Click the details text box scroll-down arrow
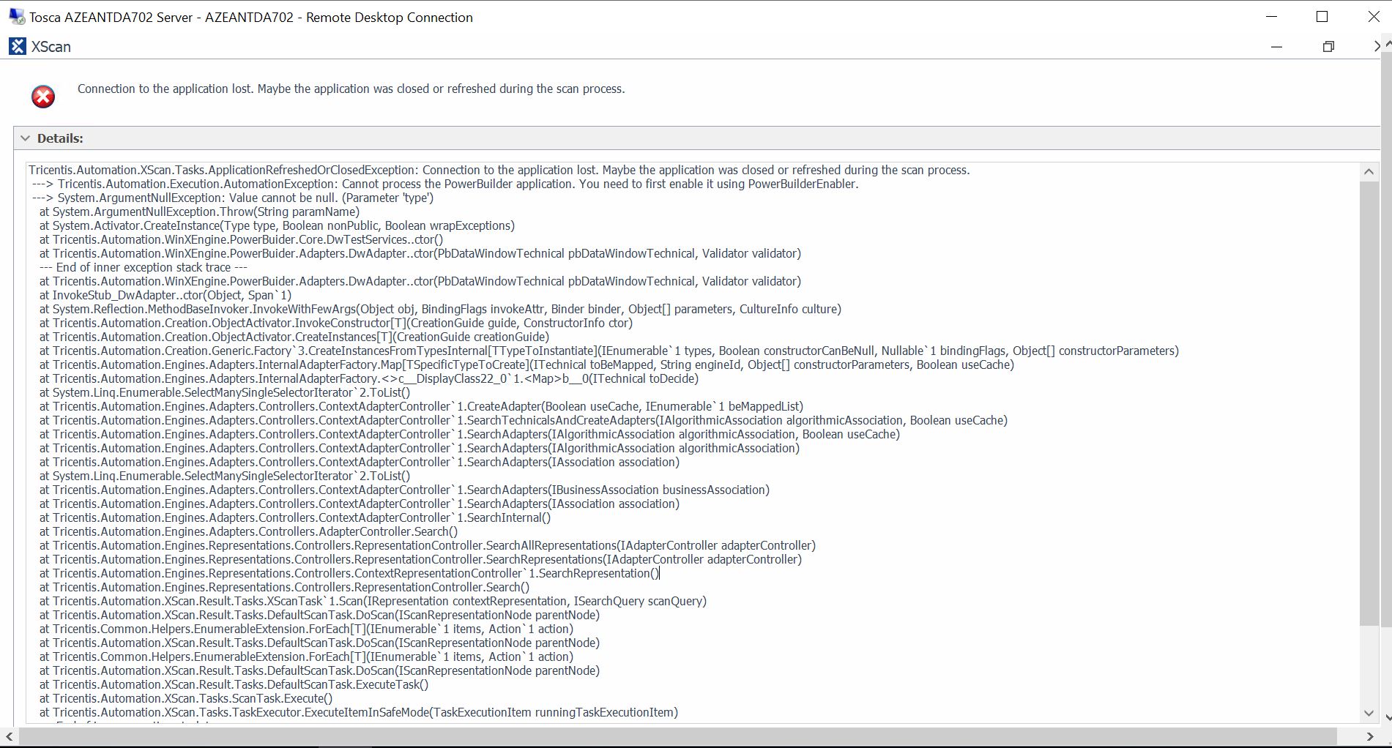This screenshot has width=1392, height=748. pyautogui.click(x=1368, y=713)
